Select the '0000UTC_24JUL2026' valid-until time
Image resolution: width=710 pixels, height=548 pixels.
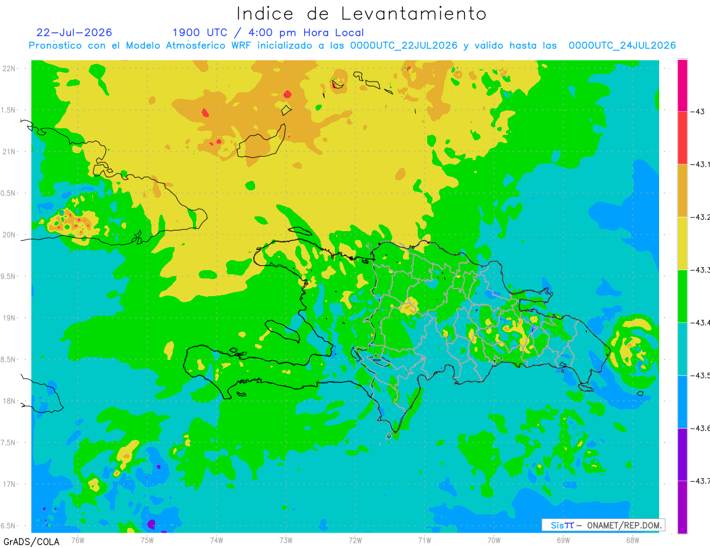click(622, 46)
